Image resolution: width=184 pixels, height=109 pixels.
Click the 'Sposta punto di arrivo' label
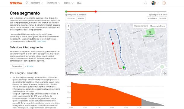[158, 15]
